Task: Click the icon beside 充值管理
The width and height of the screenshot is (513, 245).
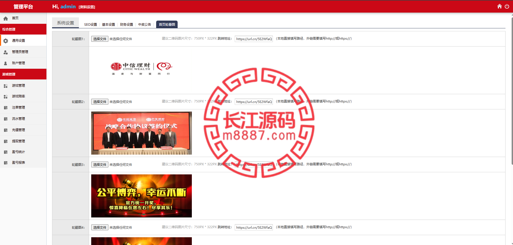Action: [x=6, y=130]
